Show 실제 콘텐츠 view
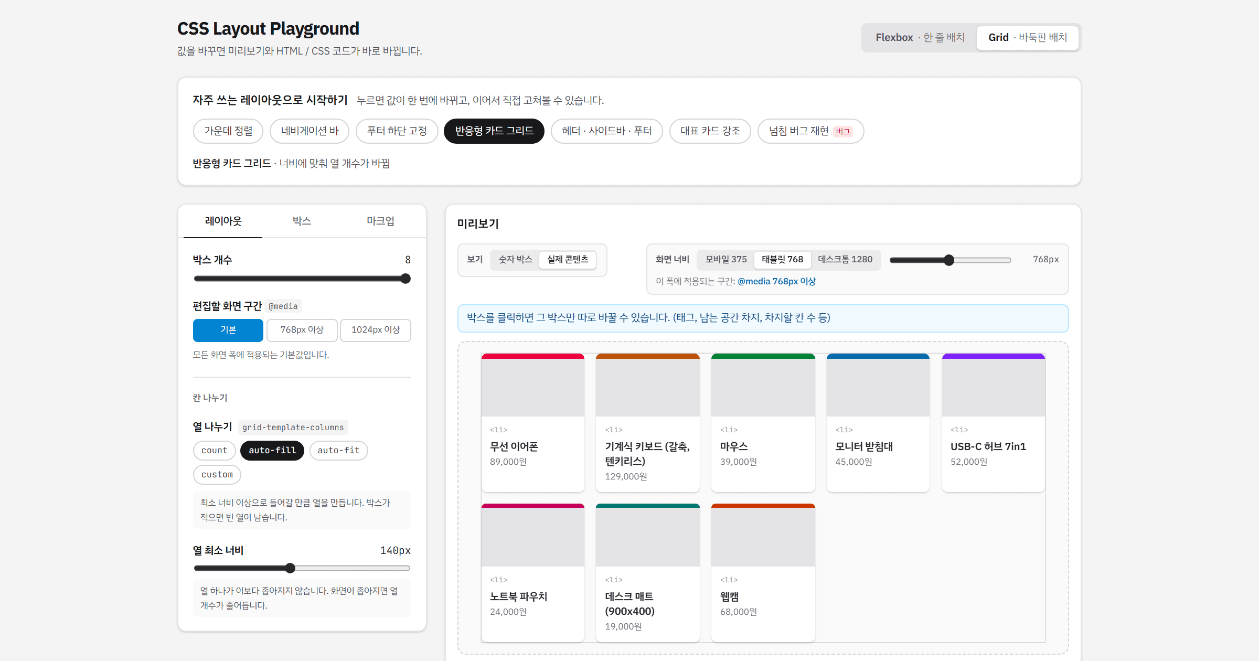The image size is (1259, 661). tap(568, 260)
